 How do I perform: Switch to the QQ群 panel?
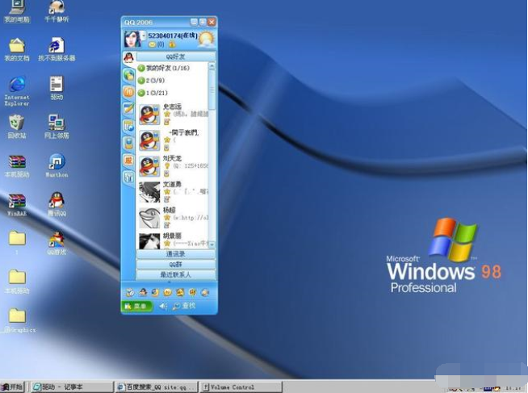175,265
